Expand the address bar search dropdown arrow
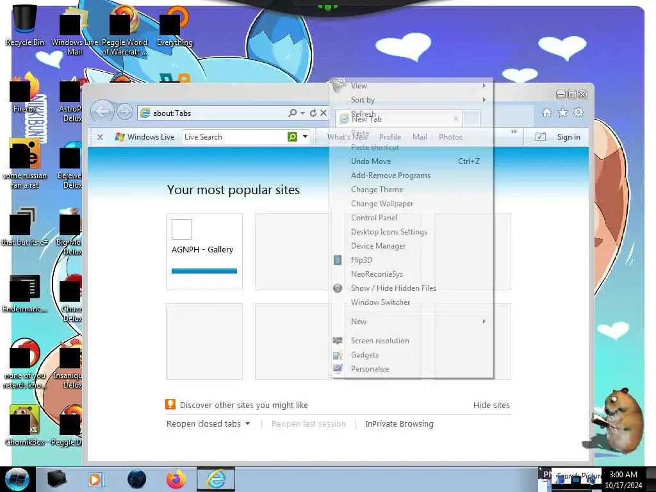 pyautogui.click(x=302, y=113)
